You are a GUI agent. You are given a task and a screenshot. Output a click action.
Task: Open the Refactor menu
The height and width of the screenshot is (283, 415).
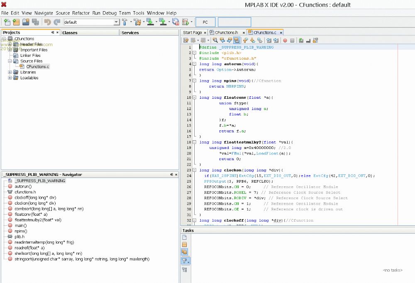81,13
